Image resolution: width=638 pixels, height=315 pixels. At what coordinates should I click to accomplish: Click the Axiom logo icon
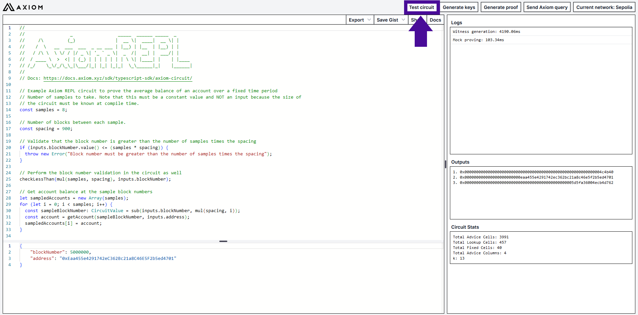[9, 7]
